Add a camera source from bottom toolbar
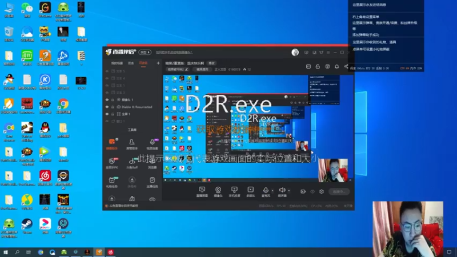The width and height of the screenshot is (457, 257). point(218,192)
